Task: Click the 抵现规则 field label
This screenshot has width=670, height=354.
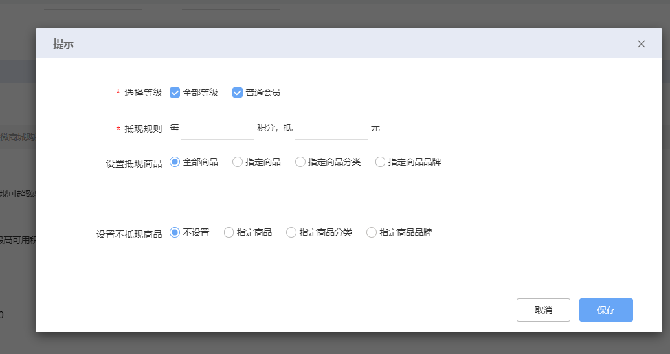Action: coord(143,129)
